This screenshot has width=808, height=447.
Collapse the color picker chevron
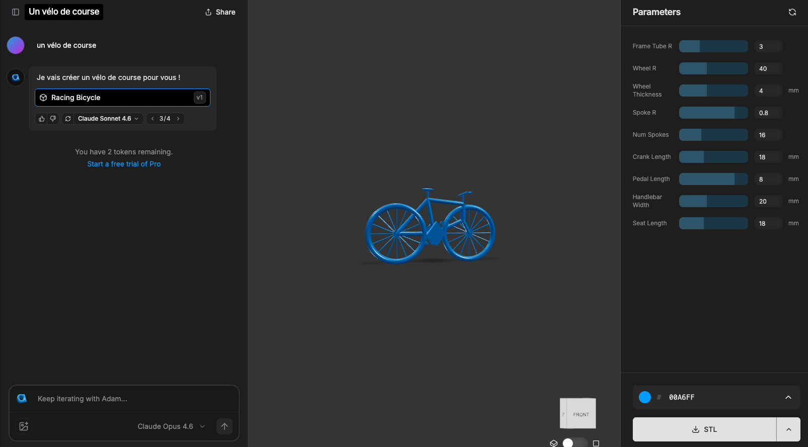(x=788, y=397)
